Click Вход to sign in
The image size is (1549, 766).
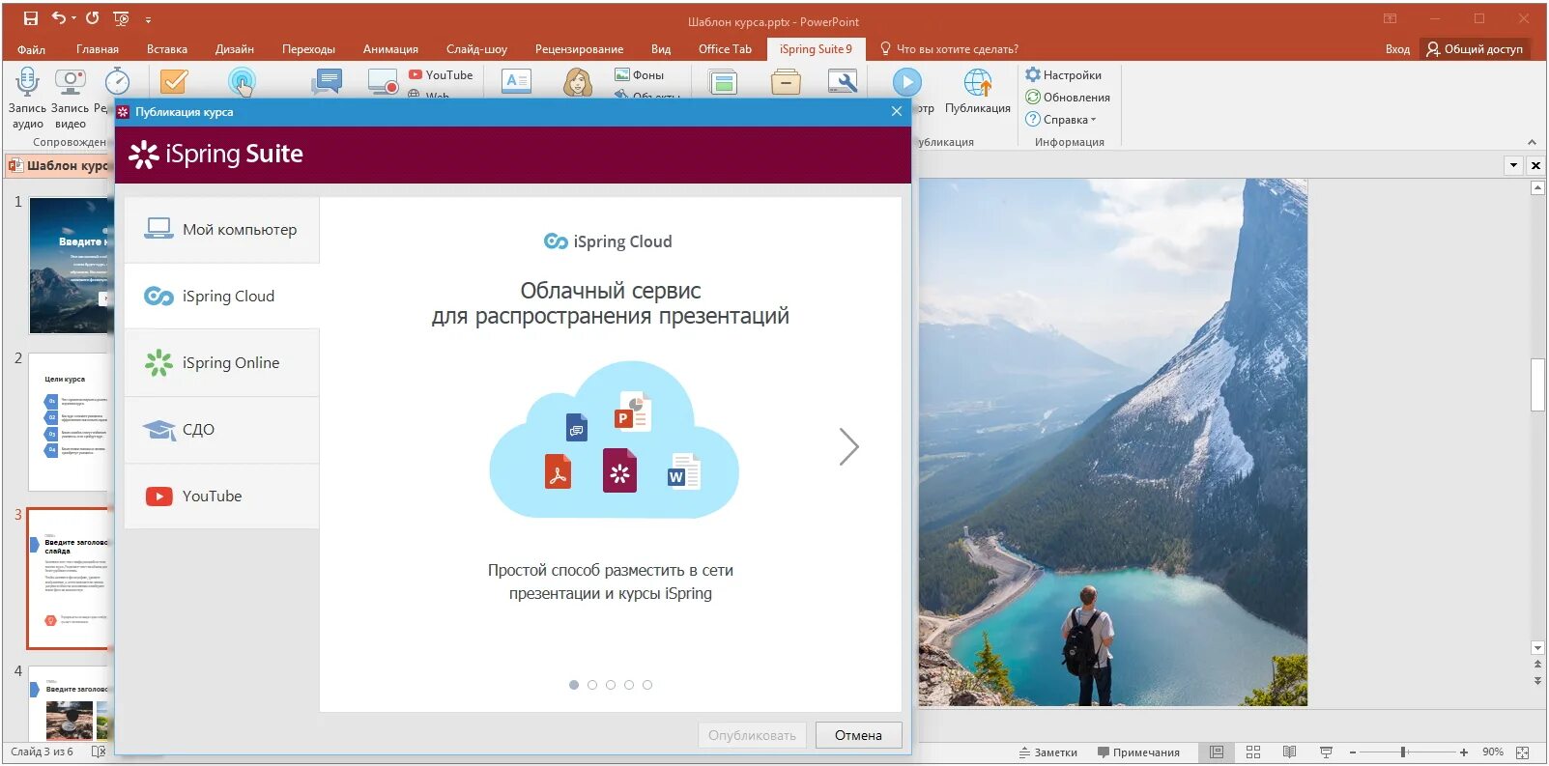1397,49
